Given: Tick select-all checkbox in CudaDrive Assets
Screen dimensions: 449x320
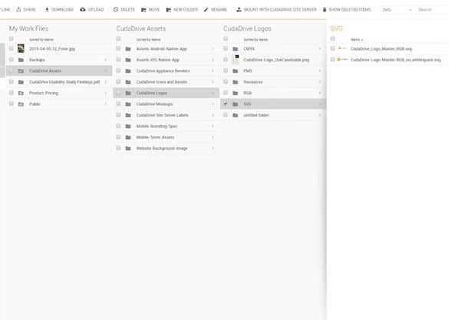Looking at the screenshot, I should (x=118, y=38).
